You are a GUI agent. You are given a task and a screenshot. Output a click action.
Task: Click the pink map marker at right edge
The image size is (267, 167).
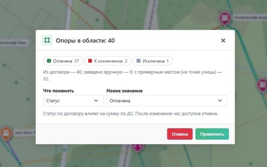(262, 85)
